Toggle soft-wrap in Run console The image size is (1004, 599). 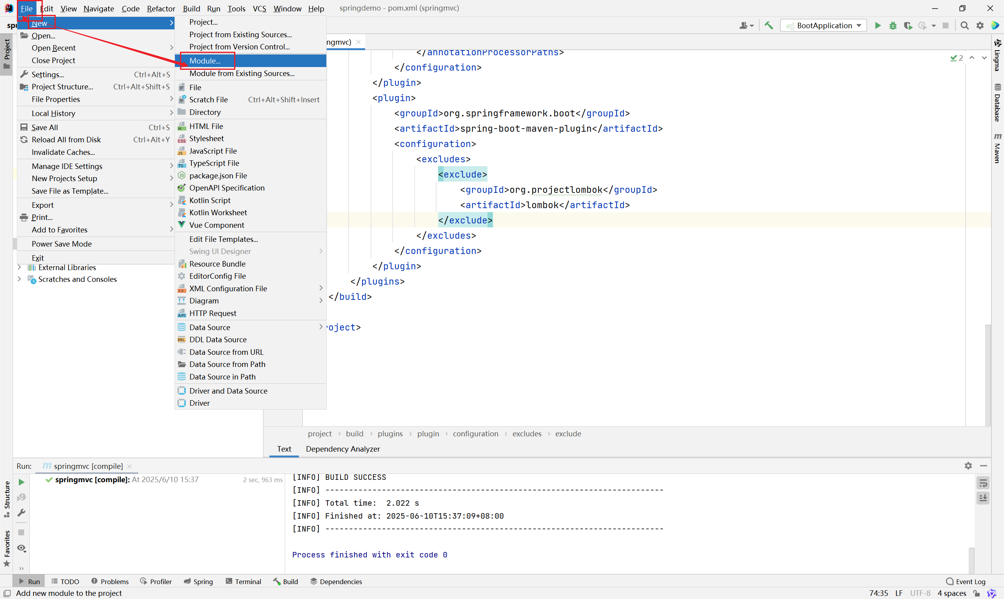[984, 483]
